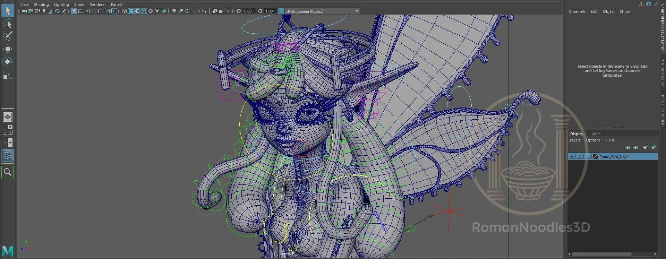Open the viewport Lighting menu
The height and width of the screenshot is (259, 666).
point(61,5)
